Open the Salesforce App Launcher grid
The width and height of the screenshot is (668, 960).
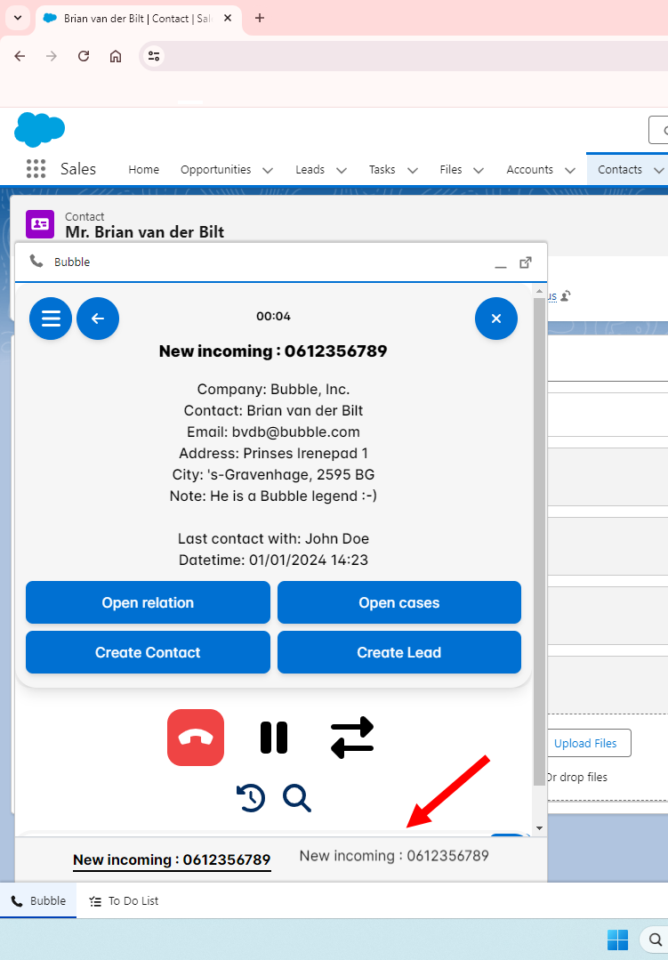tap(36, 169)
